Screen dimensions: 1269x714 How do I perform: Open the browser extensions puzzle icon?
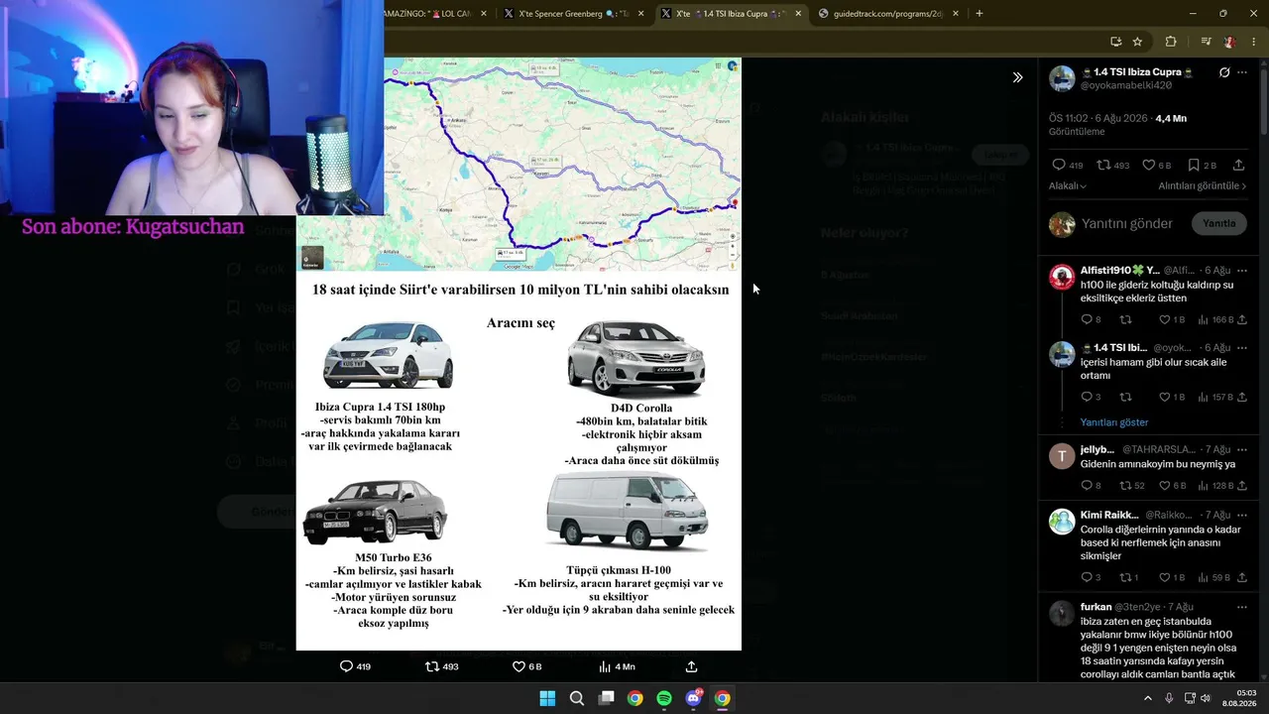pyautogui.click(x=1171, y=42)
